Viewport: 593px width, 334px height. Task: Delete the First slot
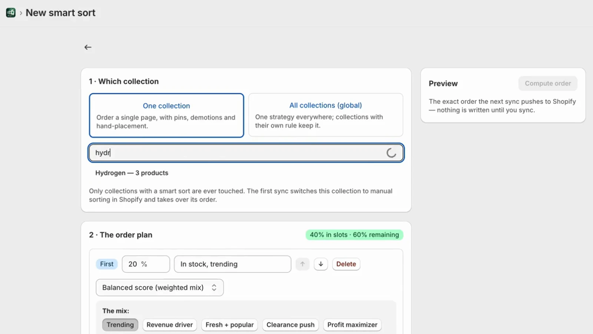pos(346,264)
